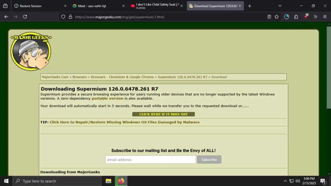Select Download Supermium tab
Image resolution: width=331 pixels, height=186 pixels.
click(x=215, y=6)
